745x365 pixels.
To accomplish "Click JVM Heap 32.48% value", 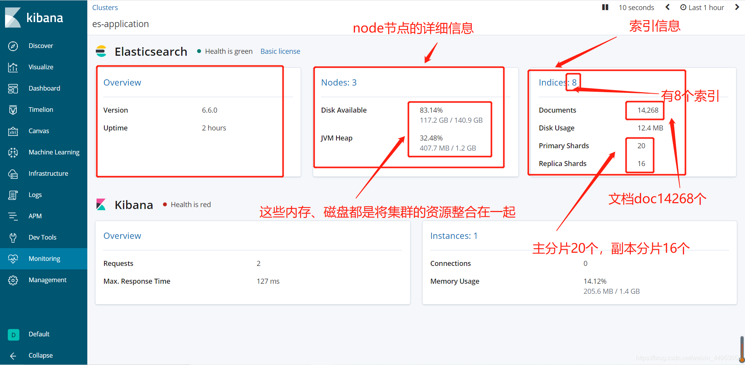I will [x=431, y=138].
